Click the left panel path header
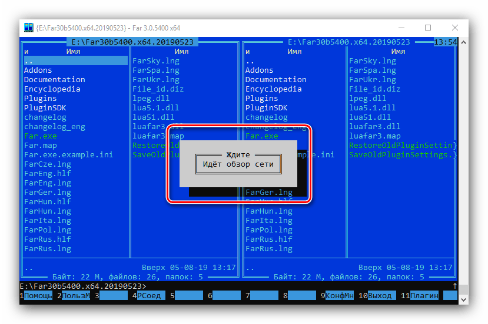488x324 pixels. 134,42
